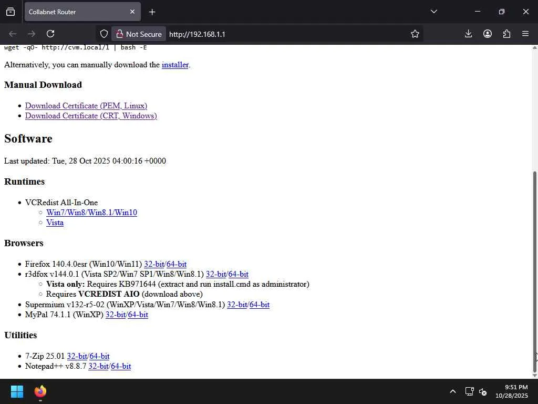
Task: Open the Downloads panel
Action: coord(468,34)
